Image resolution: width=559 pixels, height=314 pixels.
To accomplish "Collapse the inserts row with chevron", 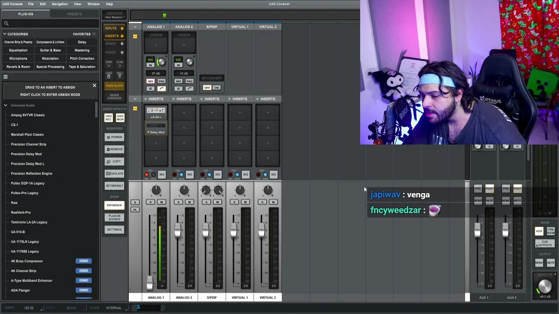I will point(135,99).
